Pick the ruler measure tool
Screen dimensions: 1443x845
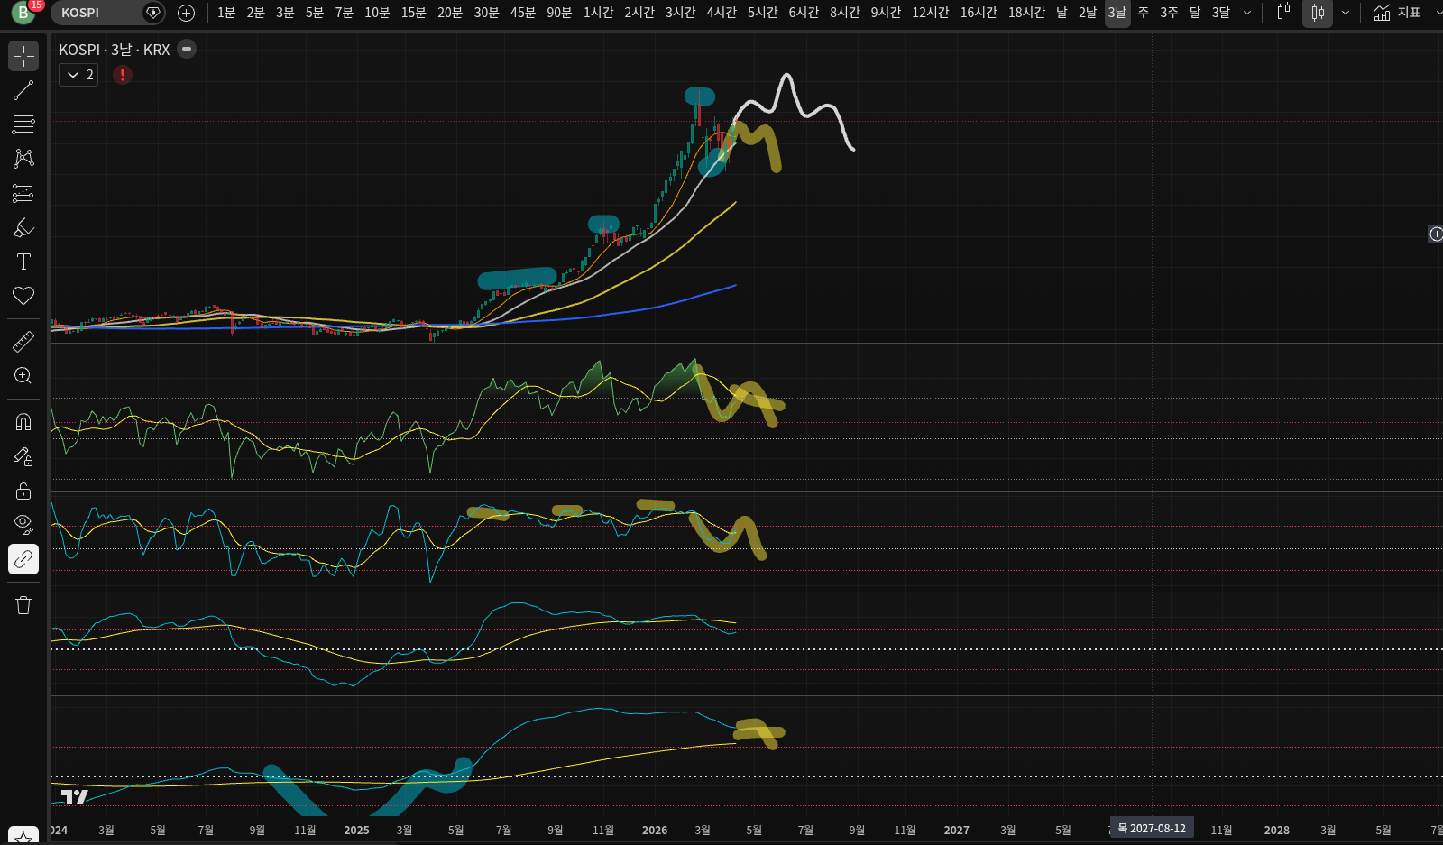pyautogui.click(x=23, y=342)
